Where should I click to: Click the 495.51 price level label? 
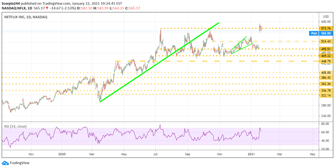tap(326, 49)
